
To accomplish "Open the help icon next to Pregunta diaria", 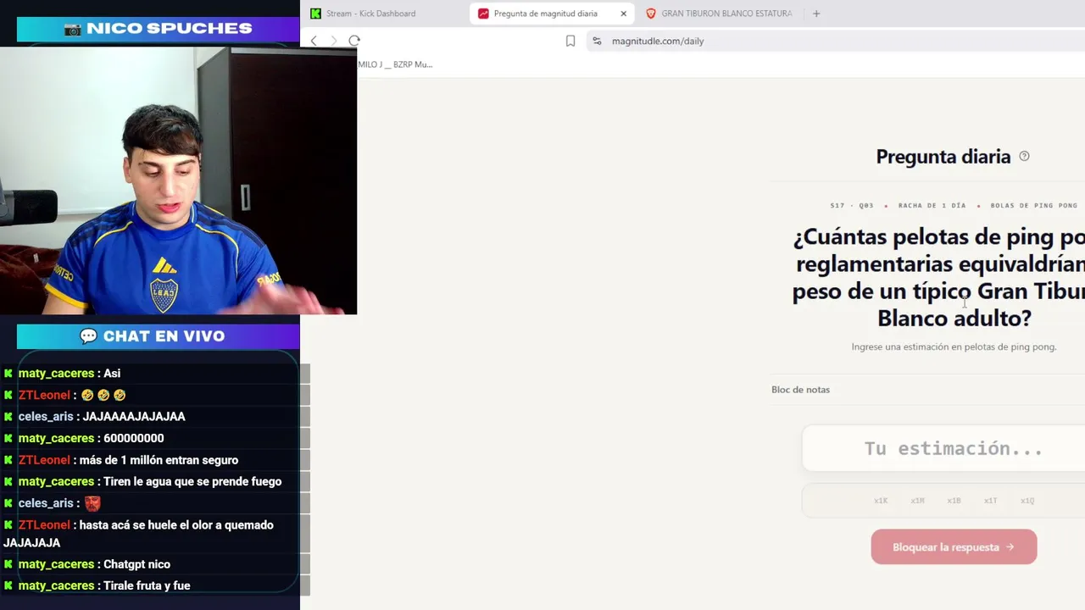I will point(1024,156).
